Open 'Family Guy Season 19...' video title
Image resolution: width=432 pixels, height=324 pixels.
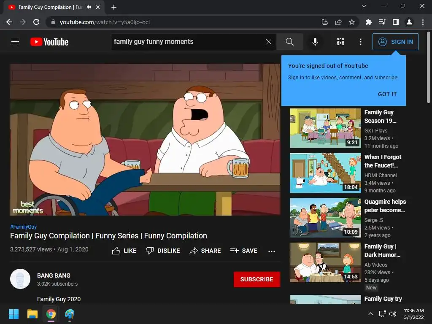(x=380, y=116)
